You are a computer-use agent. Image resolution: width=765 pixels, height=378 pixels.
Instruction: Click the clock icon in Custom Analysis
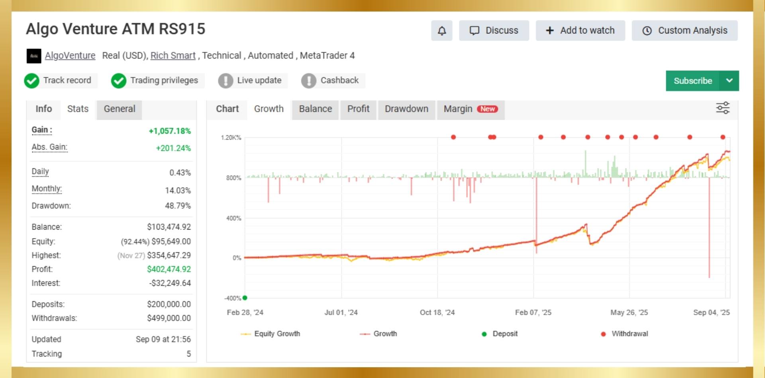point(647,31)
